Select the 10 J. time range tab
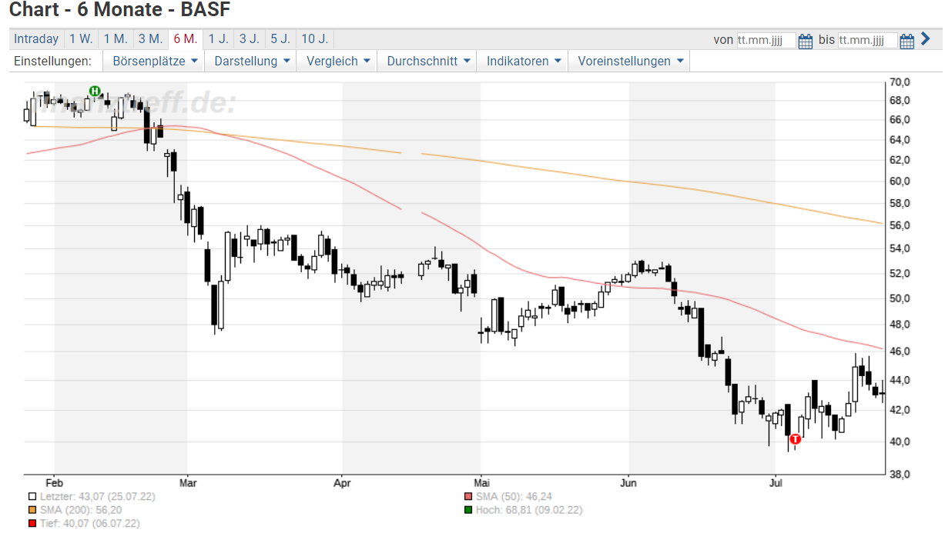Screen dimensions: 945x543 pyautogui.click(x=314, y=39)
